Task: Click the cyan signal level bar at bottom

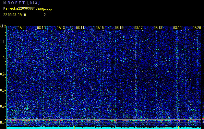Action: click(104, 128)
